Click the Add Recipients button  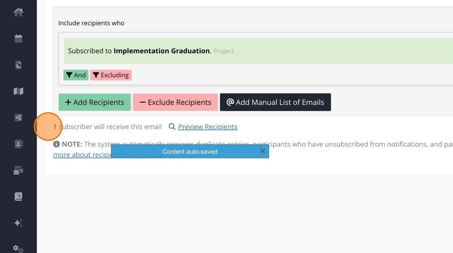click(x=95, y=102)
